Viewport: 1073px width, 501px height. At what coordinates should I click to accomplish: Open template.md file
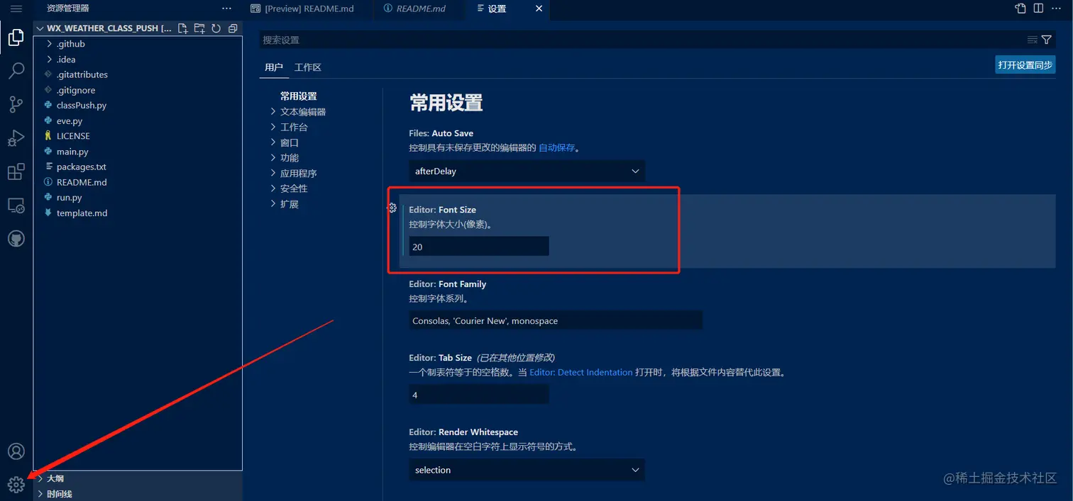(82, 213)
